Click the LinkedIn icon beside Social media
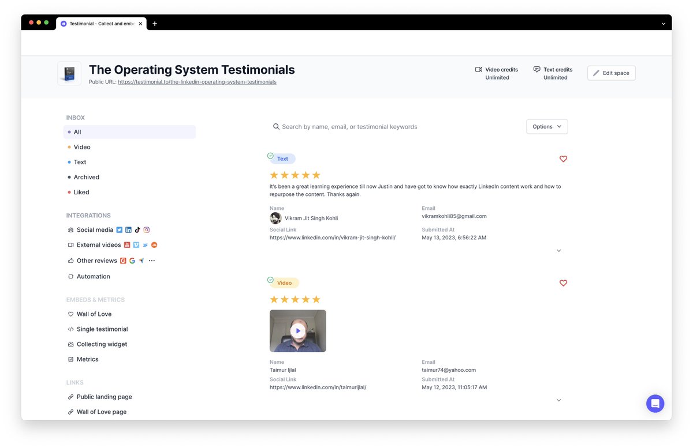 (128, 229)
